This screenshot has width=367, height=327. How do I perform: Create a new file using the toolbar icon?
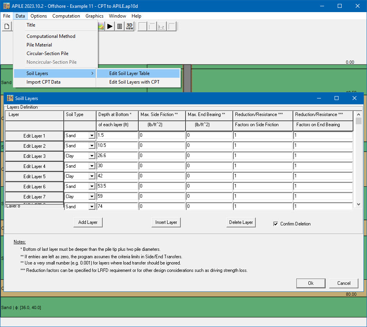point(6,26)
